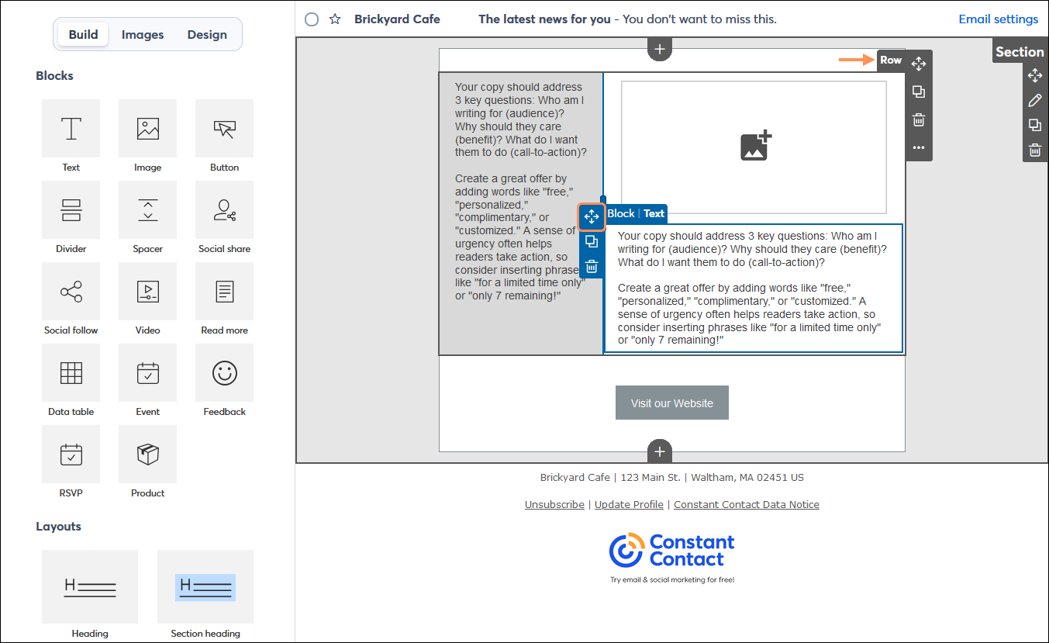Insert the Event block

coord(147,372)
